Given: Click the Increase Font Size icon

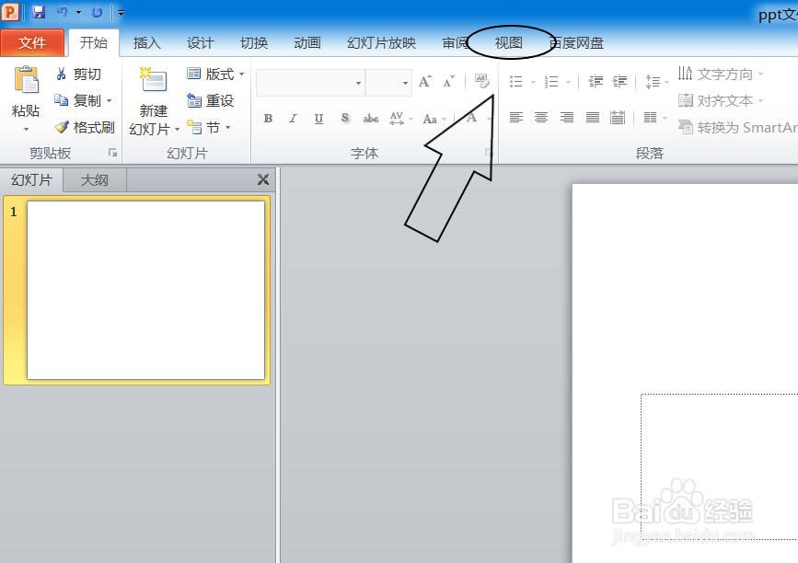Looking at the screenshot, I should pos(425,81).
